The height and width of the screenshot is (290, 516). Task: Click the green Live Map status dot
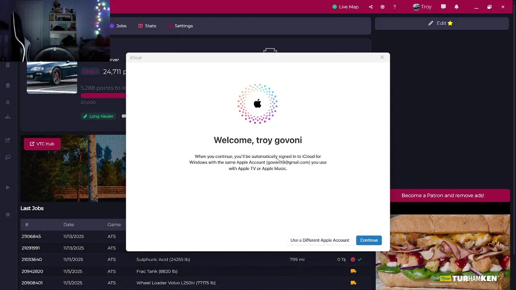click(x=335, y=7)
